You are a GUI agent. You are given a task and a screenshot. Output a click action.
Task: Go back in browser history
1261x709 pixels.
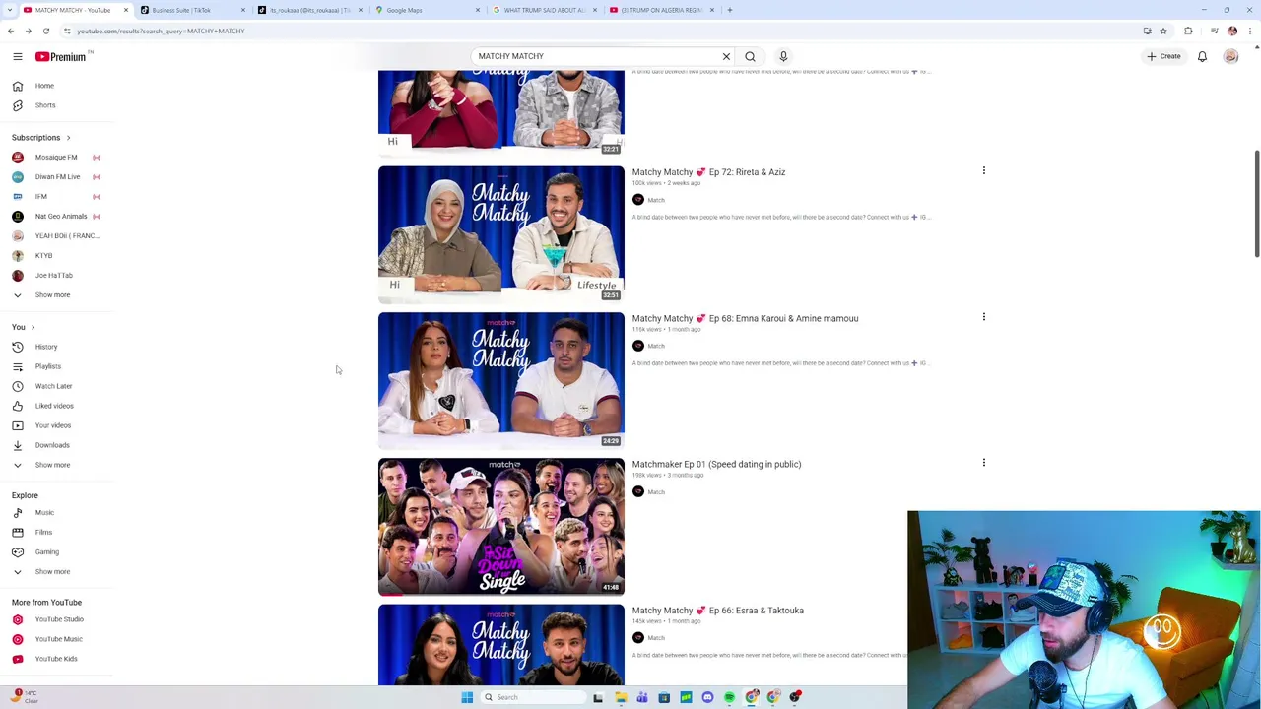(x=10, y=31)
